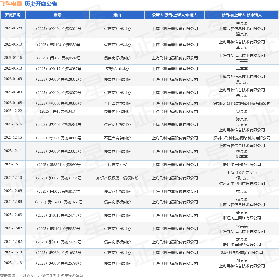This screenshot has height=278, width=279.
Task: Select case number 沪0104民初28070号
Action: (59, 93)
